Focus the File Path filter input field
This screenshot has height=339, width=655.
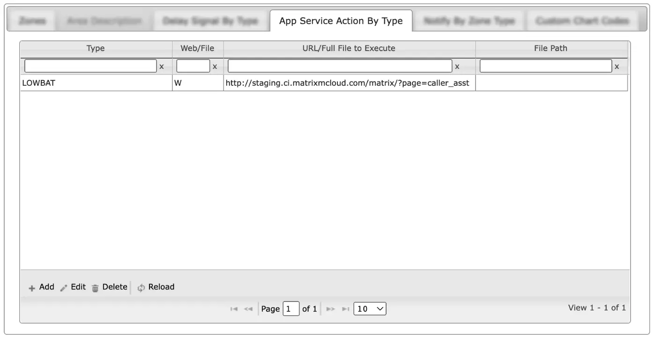click(x=546, y=66)
